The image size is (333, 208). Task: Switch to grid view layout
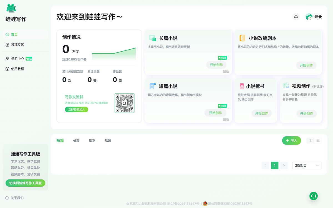tap(311, 141)
